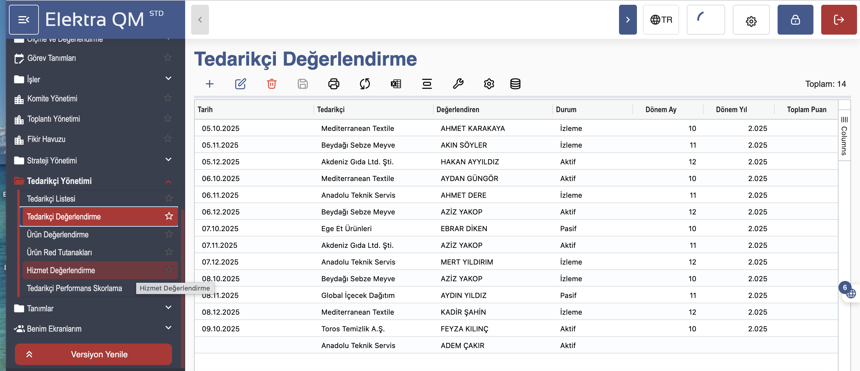860x371 pixels.
Task: Expand the Strateji Yönetimi folder
Action: click(x=168, y=160)
